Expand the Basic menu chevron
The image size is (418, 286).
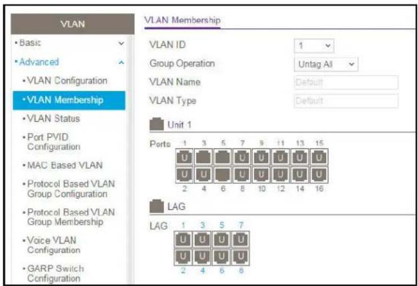point(121,43)
